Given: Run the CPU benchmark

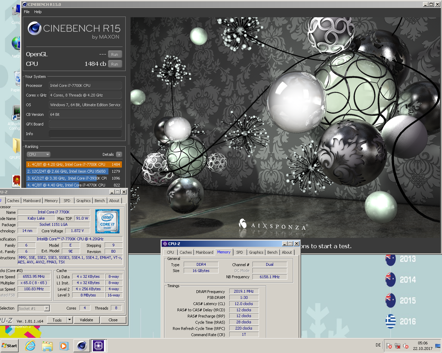Looking at the screenshot, I should tap(115, 64).
